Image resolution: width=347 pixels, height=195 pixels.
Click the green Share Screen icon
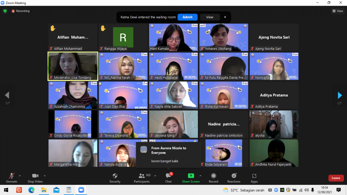(x=191, y=176)
